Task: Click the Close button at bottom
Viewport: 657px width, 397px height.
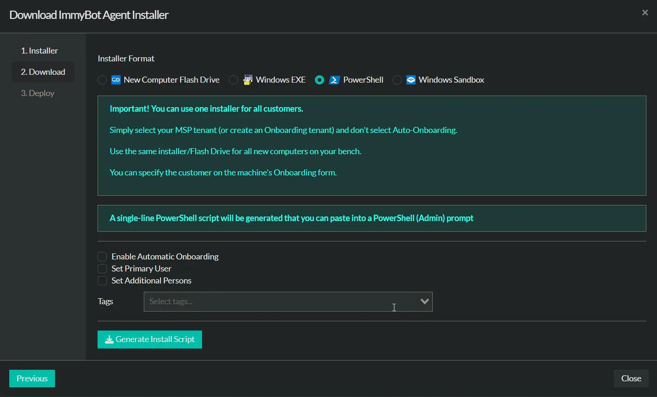Action: [x=631, y=379]
